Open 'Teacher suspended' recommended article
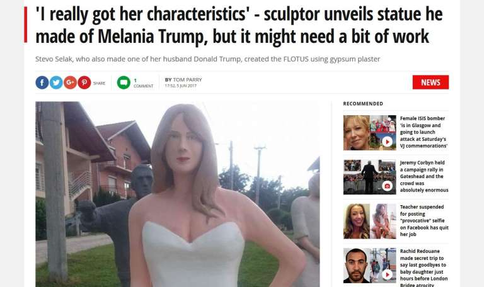Image resolution: width=484 pixels, height=287 pixels. (x=424, y=220)
